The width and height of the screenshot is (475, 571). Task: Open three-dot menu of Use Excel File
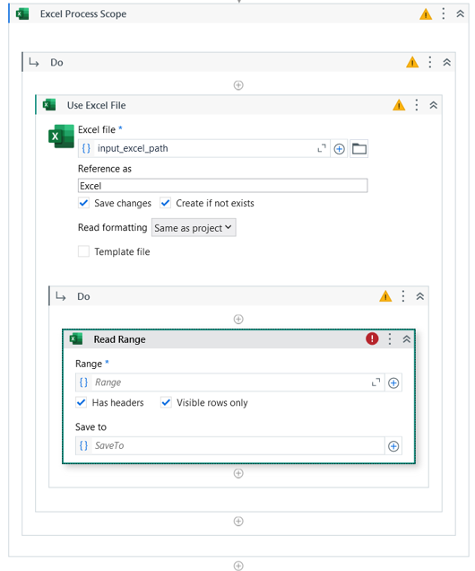coord(417,105)
